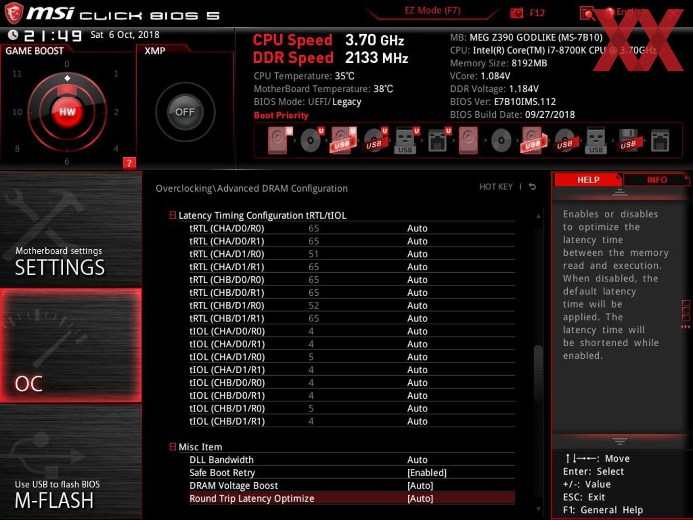Image resolution: width=693 pixels, height=520 pixels.
Task: Click the scroll up arrow in settings list
Action: pos(538,216)
